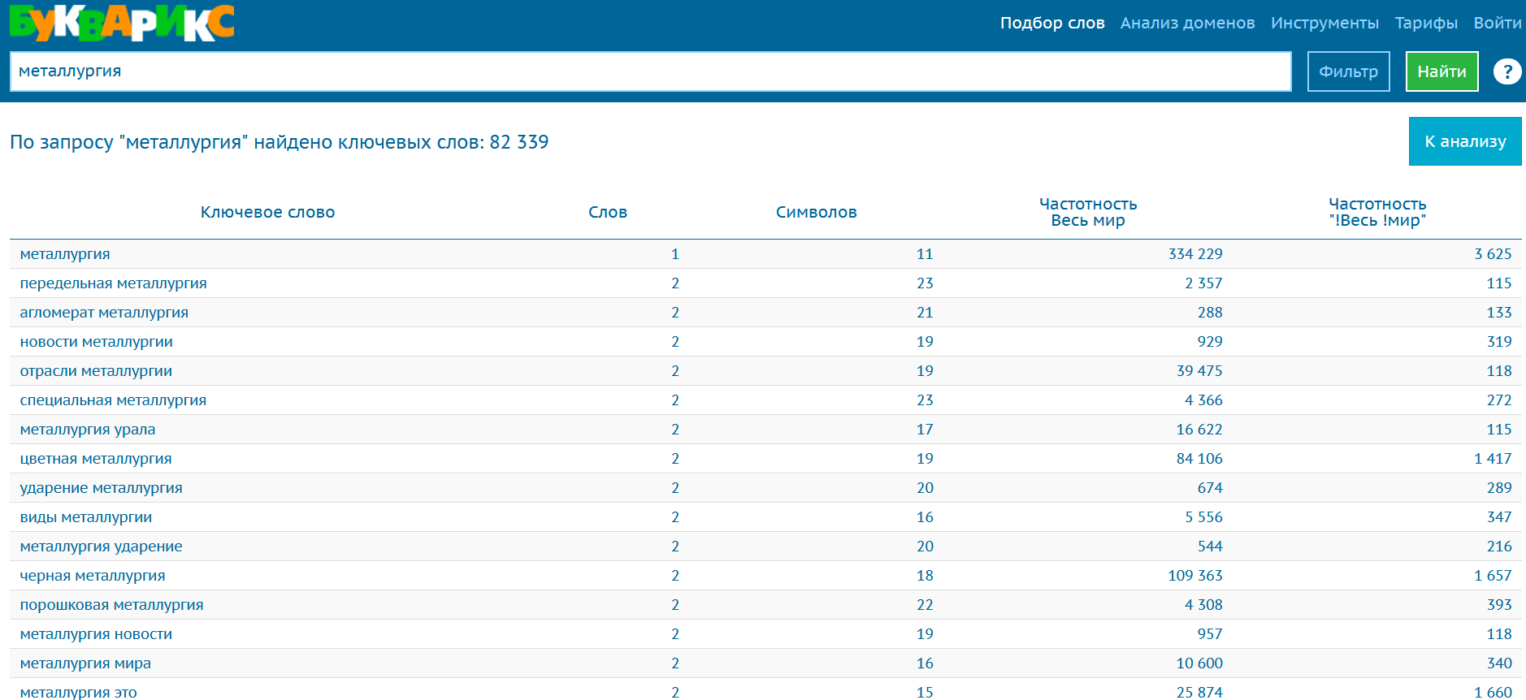Click frequency value 10 600
The image size is (1526, 700).
[x=1199, y=663]
